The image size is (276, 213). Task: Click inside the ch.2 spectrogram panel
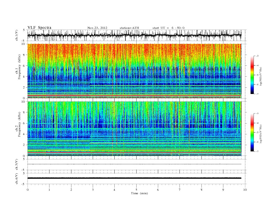[x=134, y=129]
